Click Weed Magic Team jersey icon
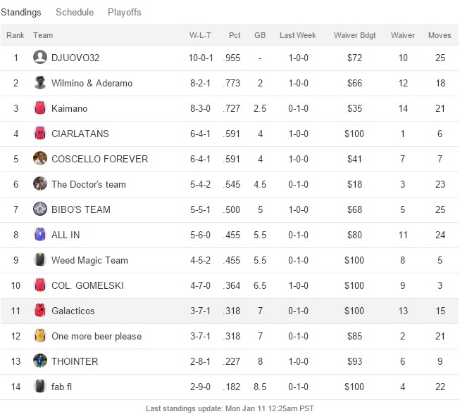Image resolution: width=460 pixels, height=414 pixels. (x=40, y=260)
